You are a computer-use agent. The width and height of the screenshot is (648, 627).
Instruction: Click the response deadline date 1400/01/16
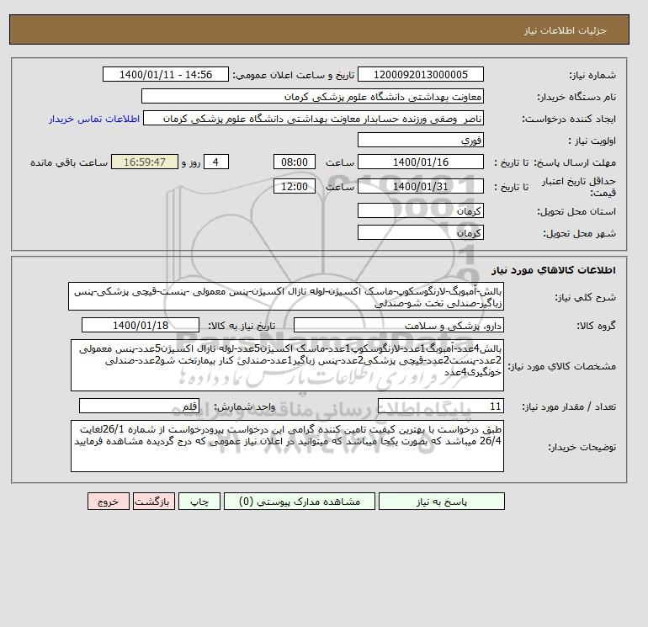pyautogui.click(x=420, y=162)
